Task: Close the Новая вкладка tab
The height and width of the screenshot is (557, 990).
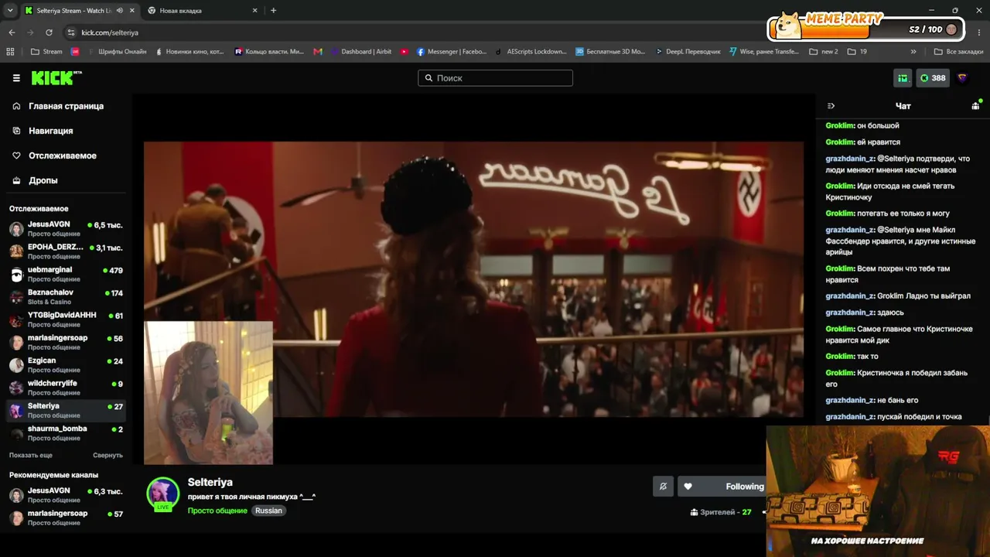Action: tap(254, 11)
